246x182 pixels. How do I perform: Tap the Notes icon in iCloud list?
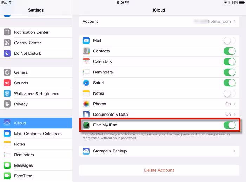(86, 93)
